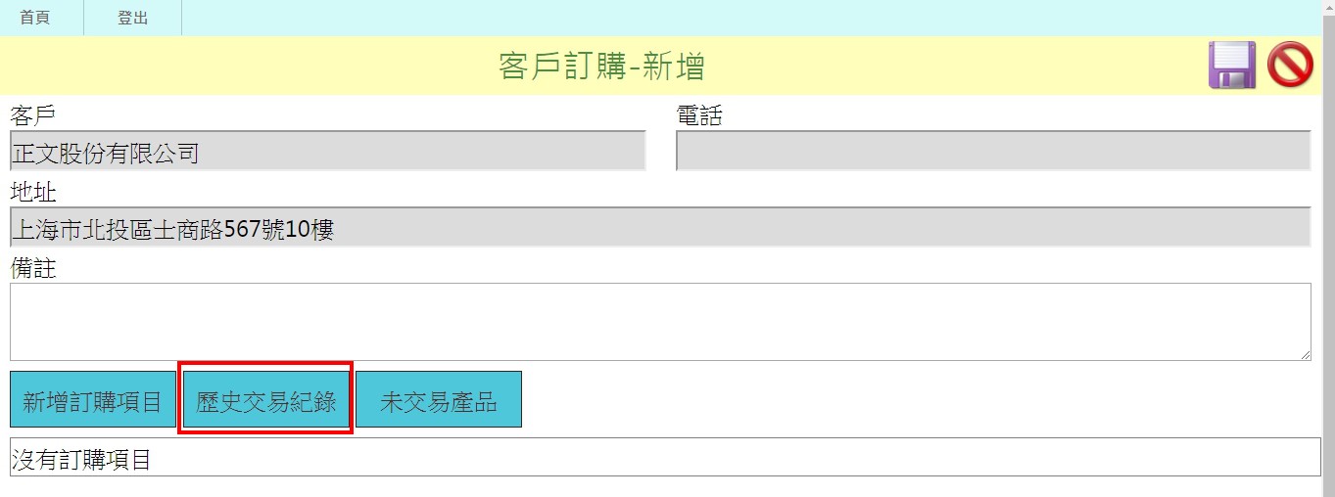Screen dimensions: 1335x497
Task: Focus the 客戶 field with 正文股份有限公司
Action: (328, 151)
